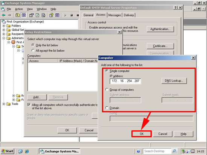Screen dimensions: 207x155
Task: Click the Help button in Computer dialog
Action: [184, 134]
